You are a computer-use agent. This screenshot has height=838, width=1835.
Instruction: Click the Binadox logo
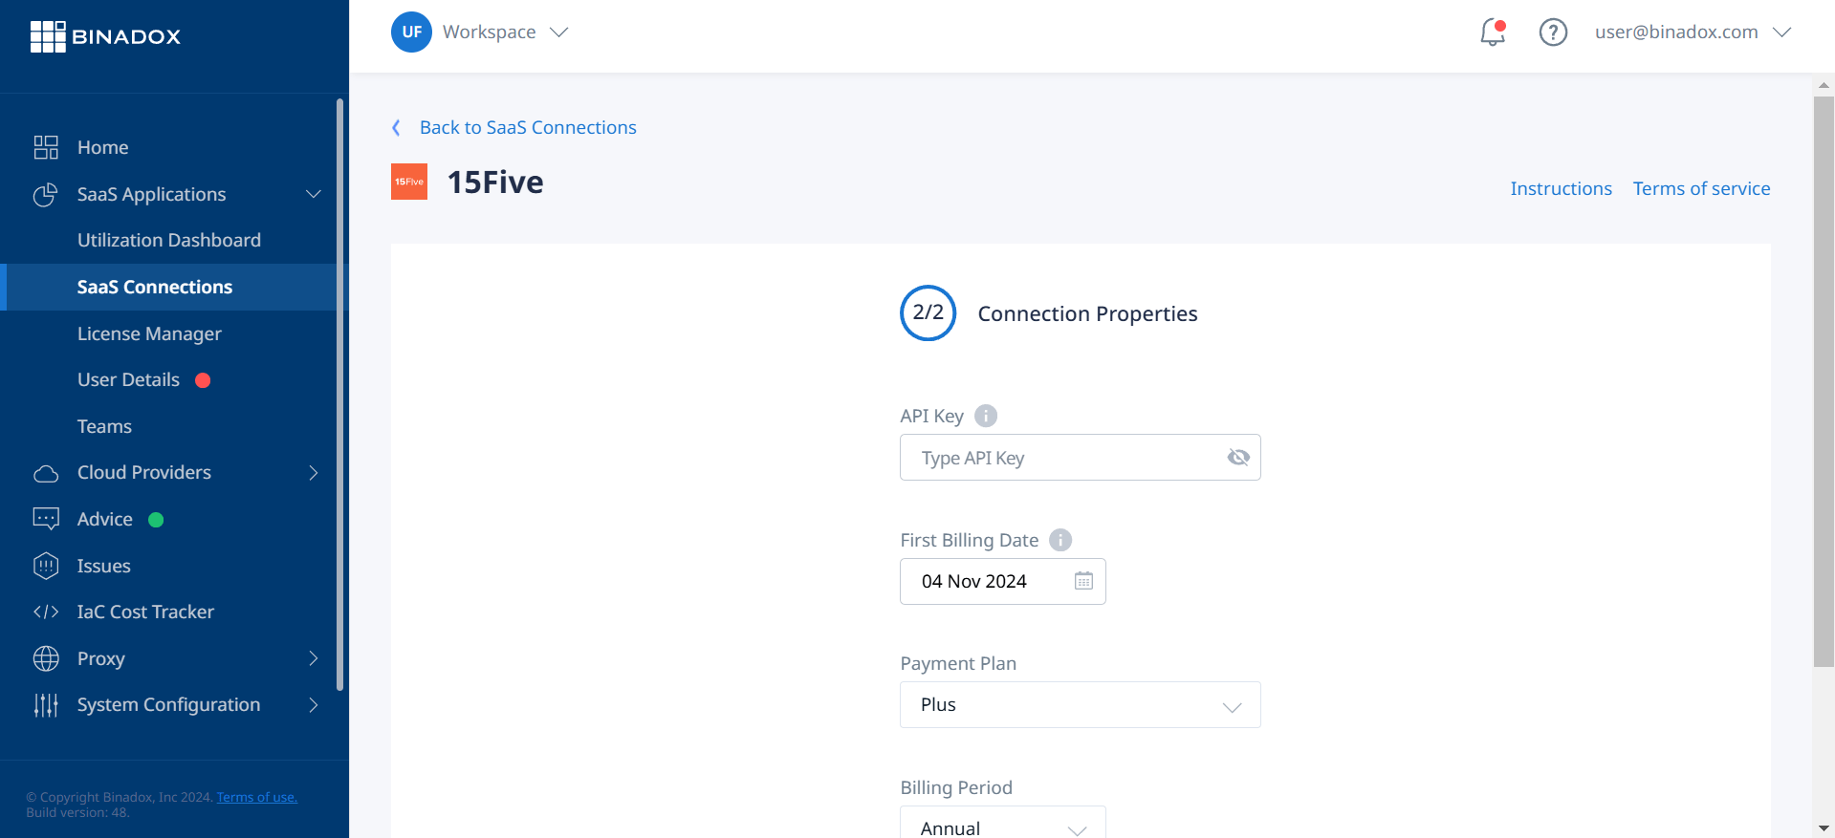105,36
